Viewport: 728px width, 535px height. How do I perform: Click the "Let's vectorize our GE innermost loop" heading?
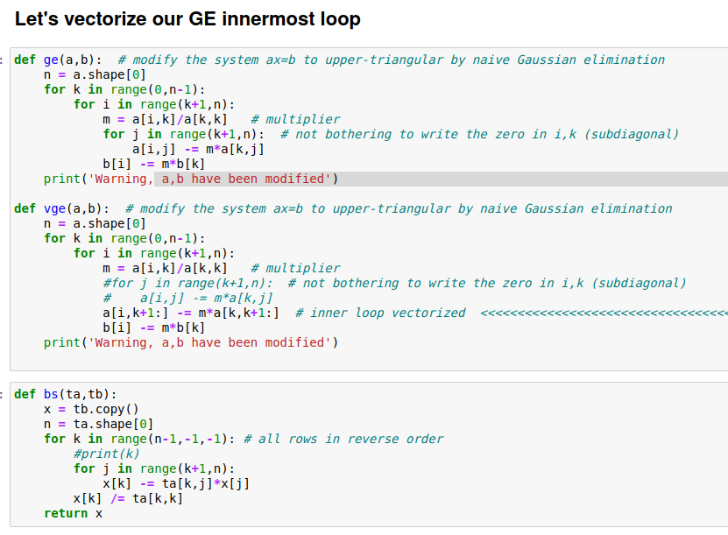click(187, 18)
